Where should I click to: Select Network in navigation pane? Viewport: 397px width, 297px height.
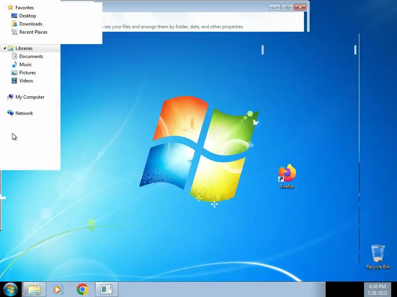click(24, 113)
